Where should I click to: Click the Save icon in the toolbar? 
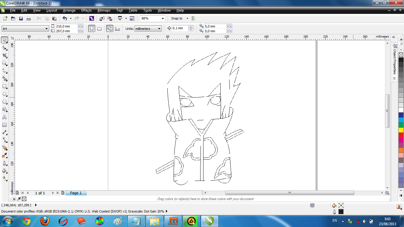(21, 18)
